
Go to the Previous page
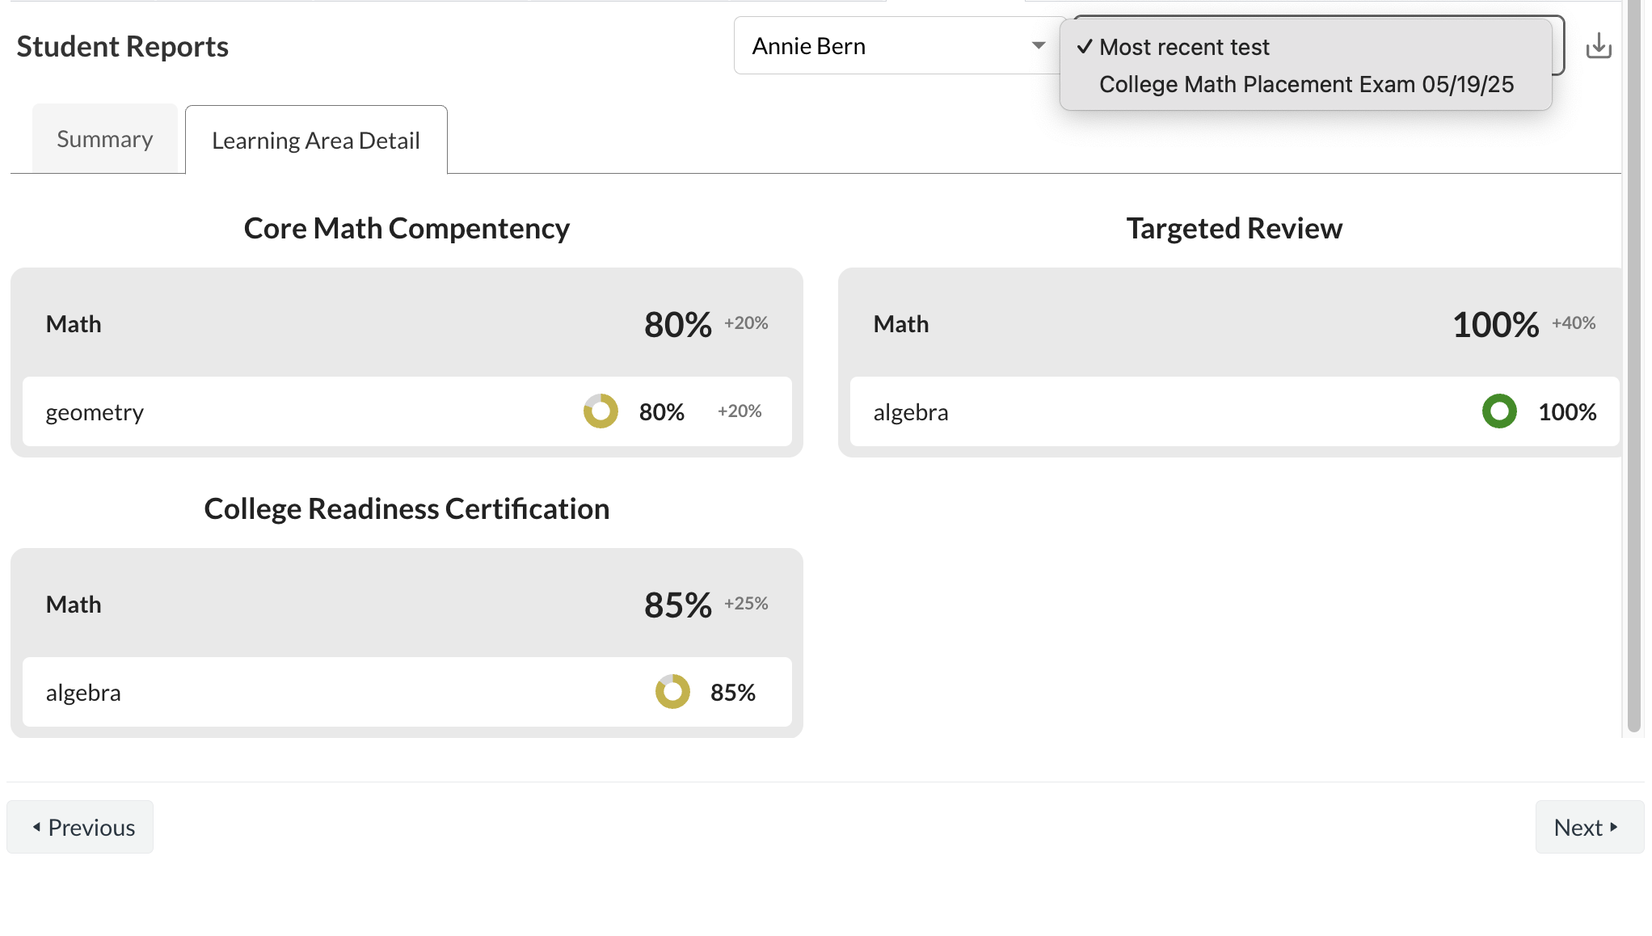[x=80, y=827]
